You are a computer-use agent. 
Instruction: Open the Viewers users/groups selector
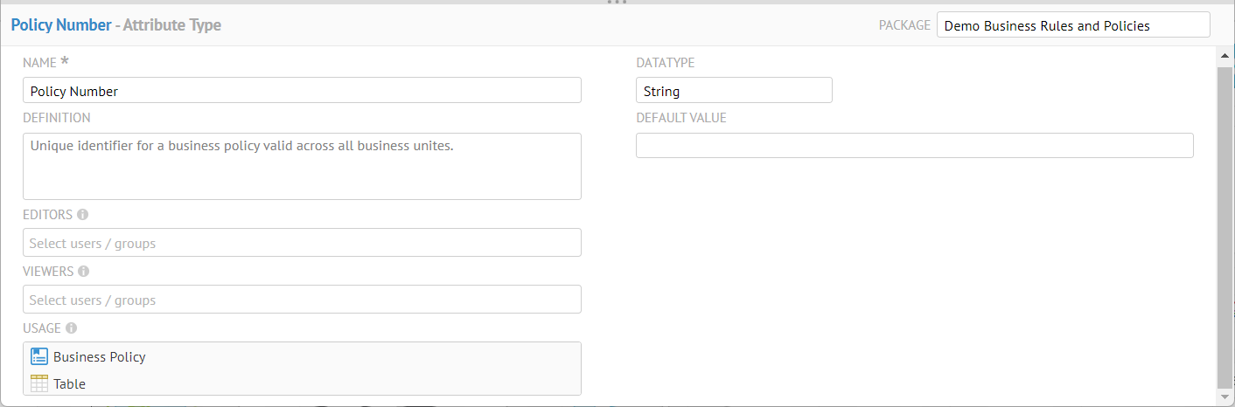pos(302,300)
